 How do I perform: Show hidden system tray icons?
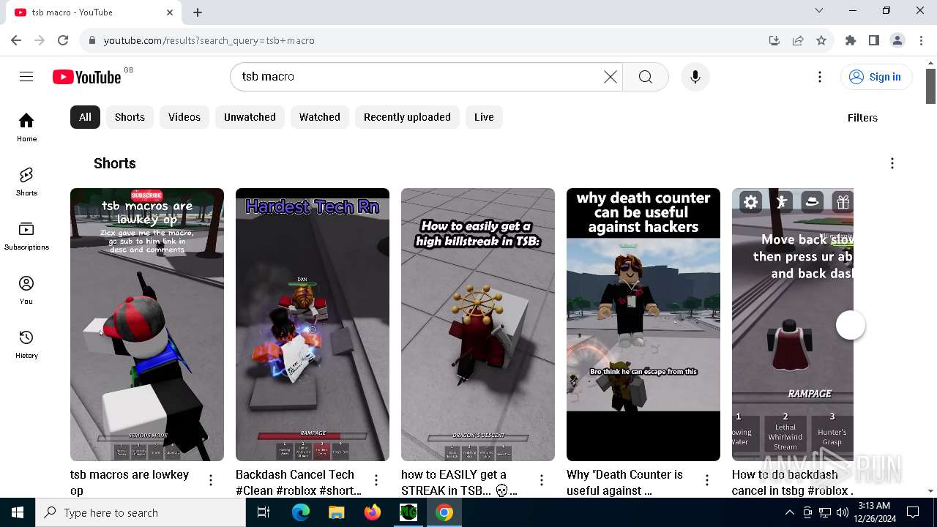pos(789,512)
